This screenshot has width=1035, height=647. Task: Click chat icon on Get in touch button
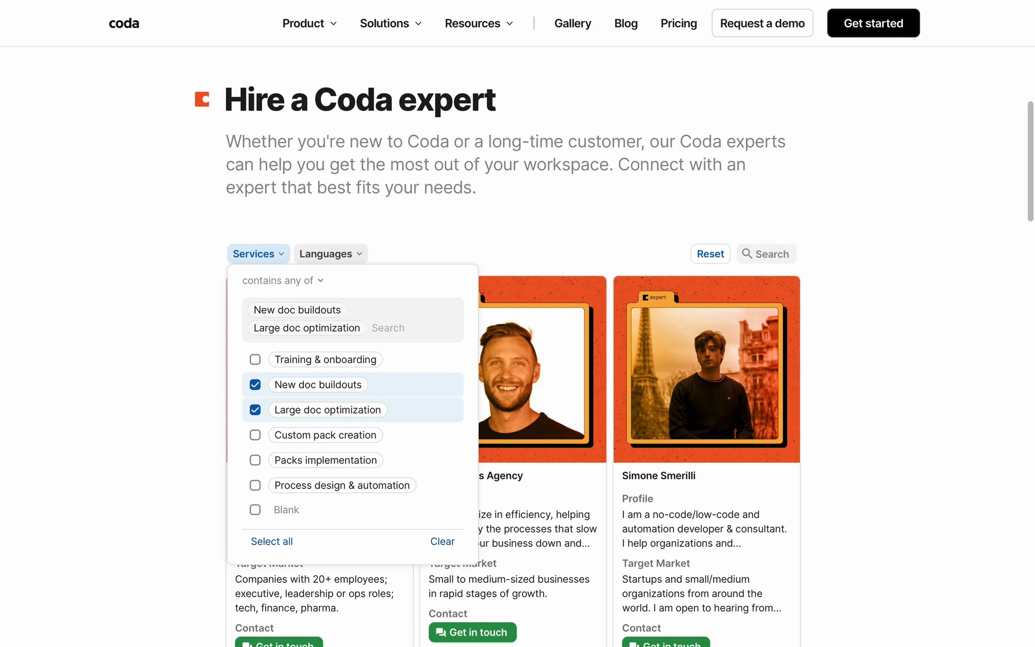pyautogui.click(x=441, y=632)
